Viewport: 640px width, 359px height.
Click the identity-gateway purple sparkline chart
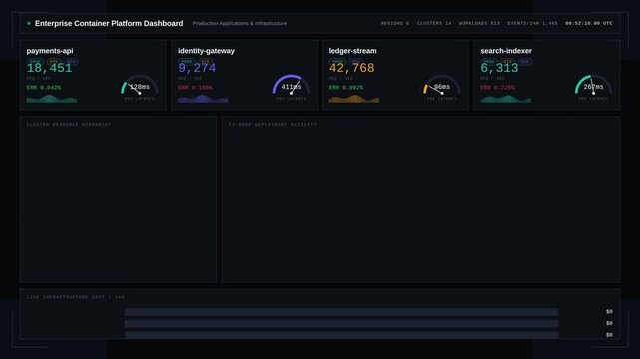[203, 99]
